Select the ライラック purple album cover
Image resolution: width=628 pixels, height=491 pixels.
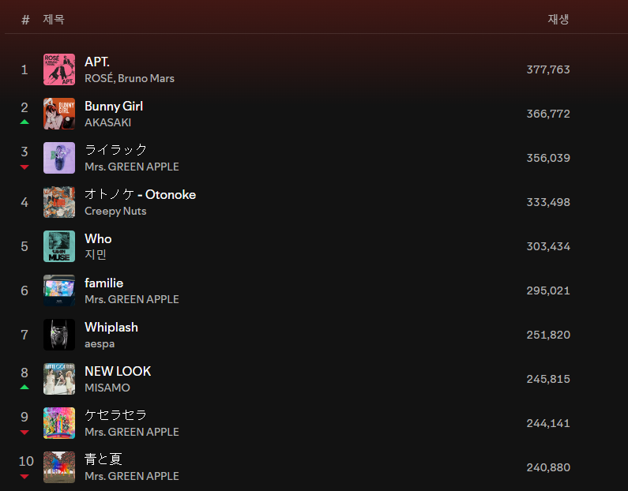[x=59, y=158]
